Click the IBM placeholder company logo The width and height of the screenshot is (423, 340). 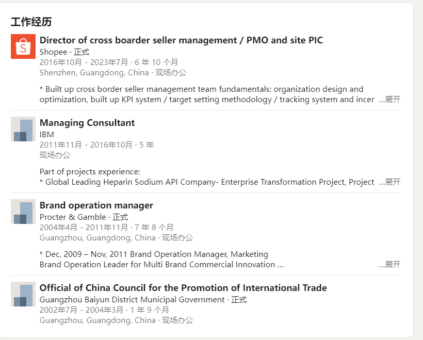(x=23, y=129)
